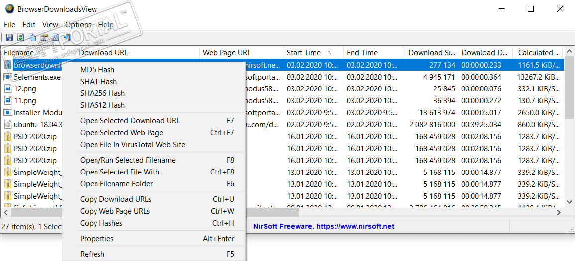Open the Options menu

click(78, 25)
